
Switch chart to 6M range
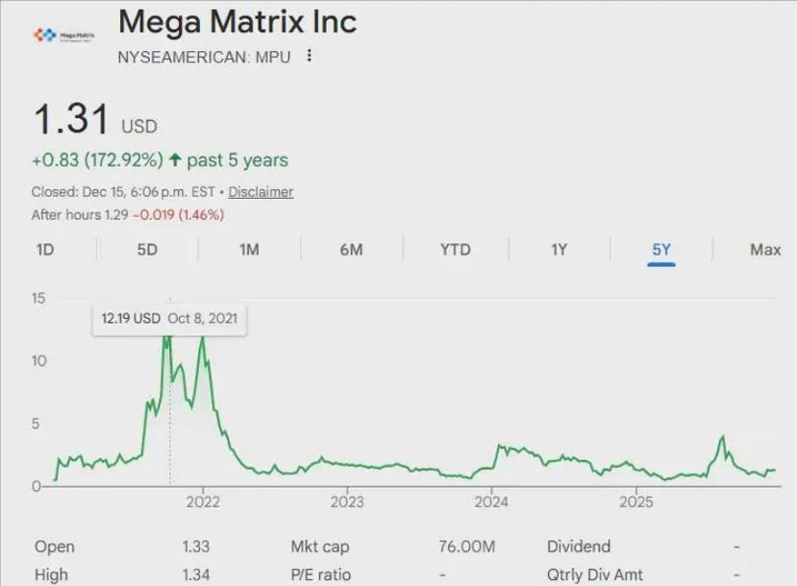click(351, 250)
